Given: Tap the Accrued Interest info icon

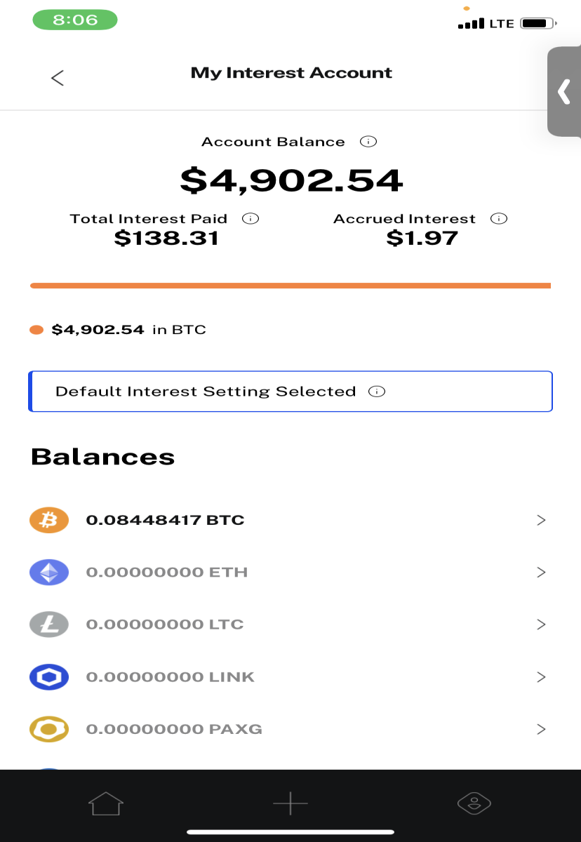Looking at the screenshot, I should [499, 219].
